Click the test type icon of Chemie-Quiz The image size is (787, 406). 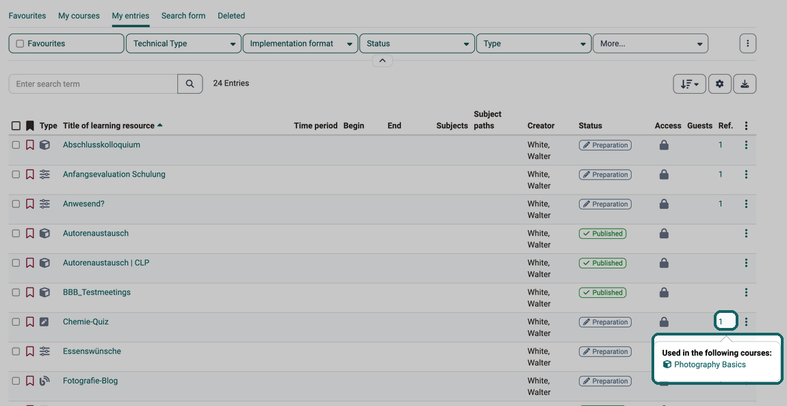[44, 322]
